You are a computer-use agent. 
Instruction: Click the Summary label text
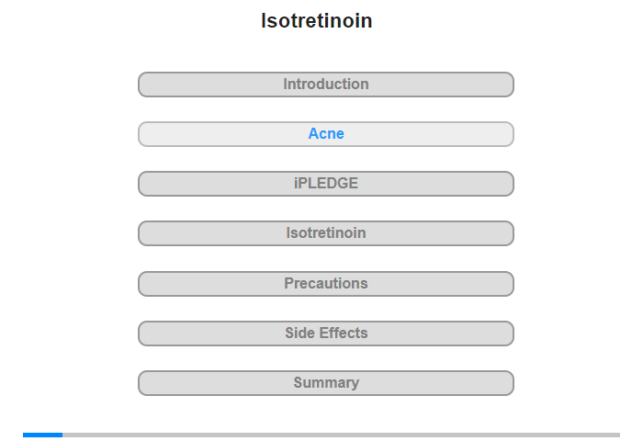pyautogui.click(x=326, y=383)
